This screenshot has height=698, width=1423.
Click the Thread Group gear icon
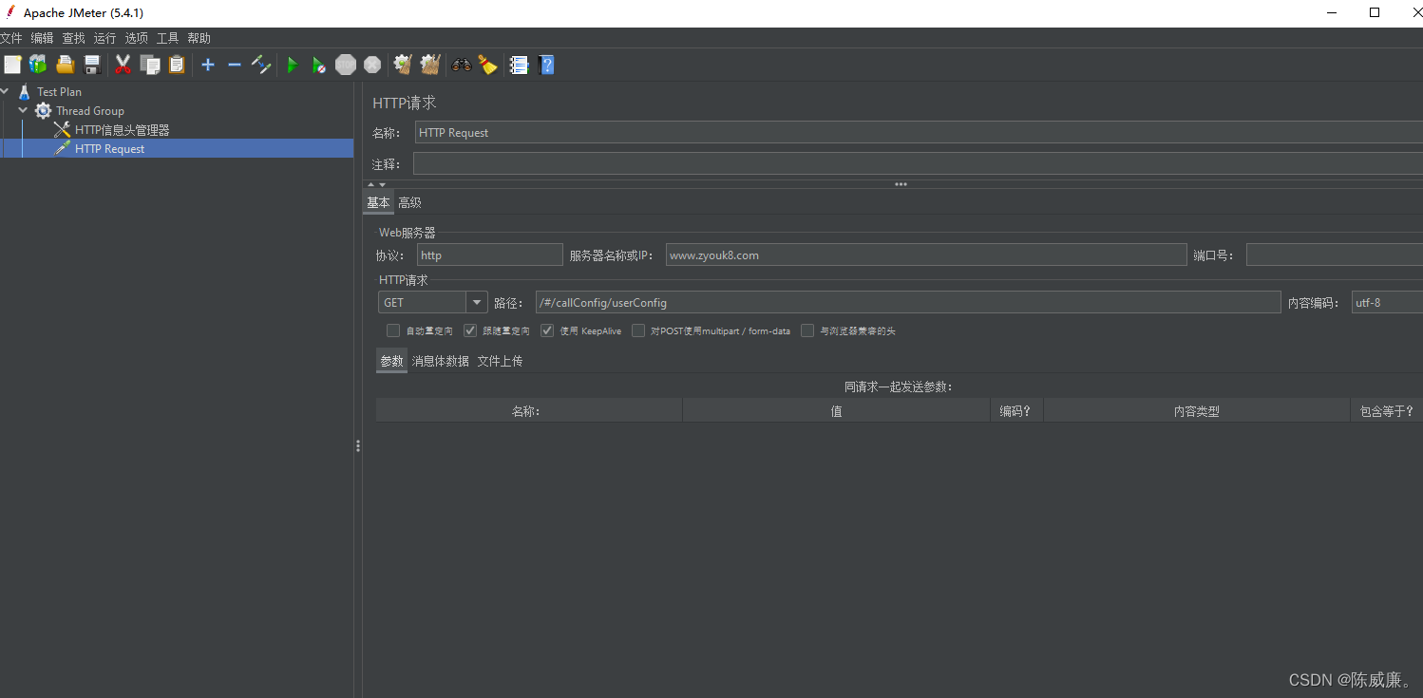43,111
